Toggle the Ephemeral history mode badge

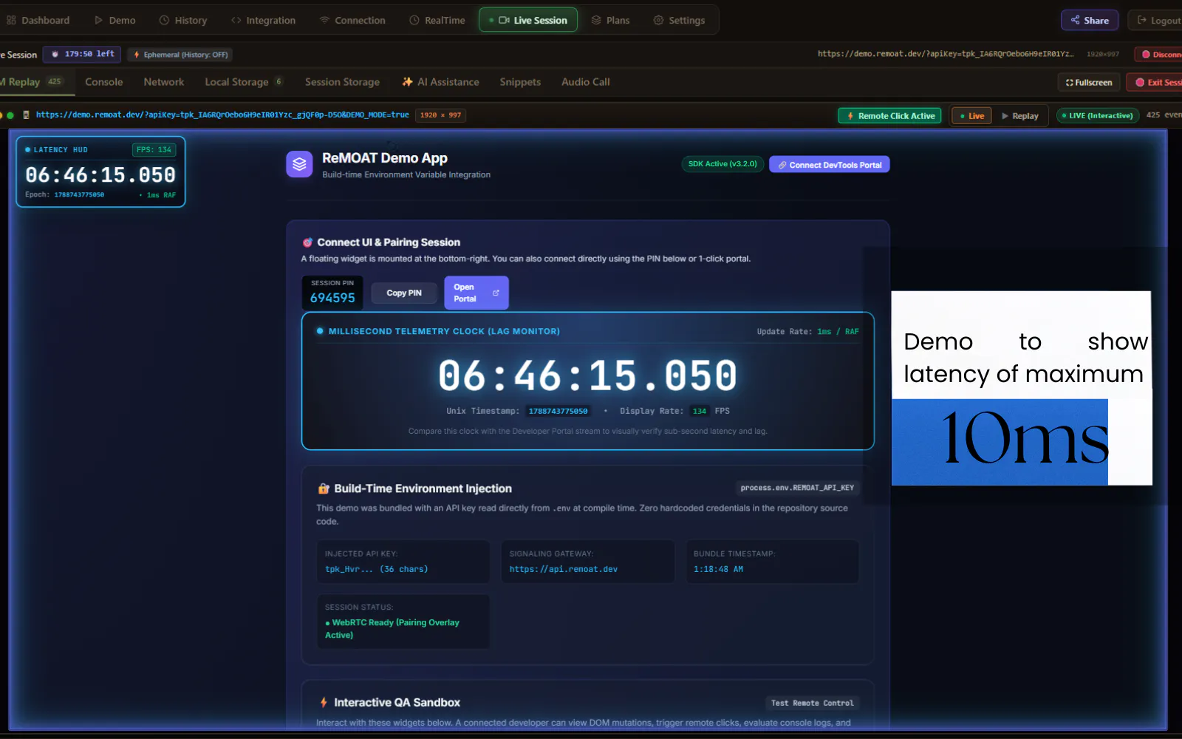(x=180, y=55)
